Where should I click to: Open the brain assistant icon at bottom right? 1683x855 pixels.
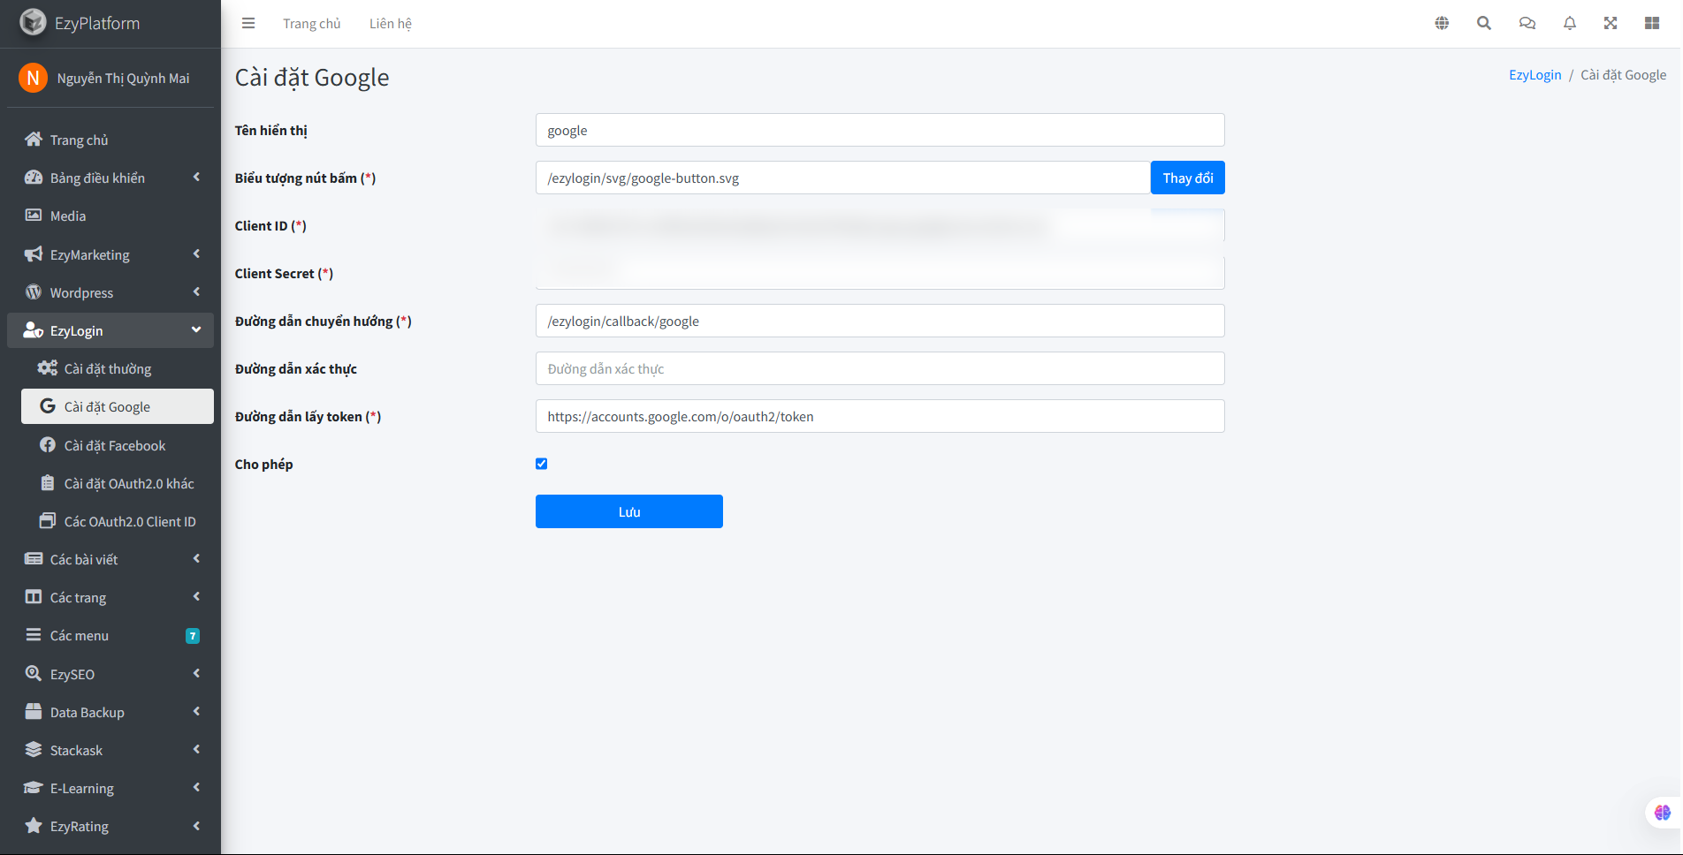click(1663, 812)
